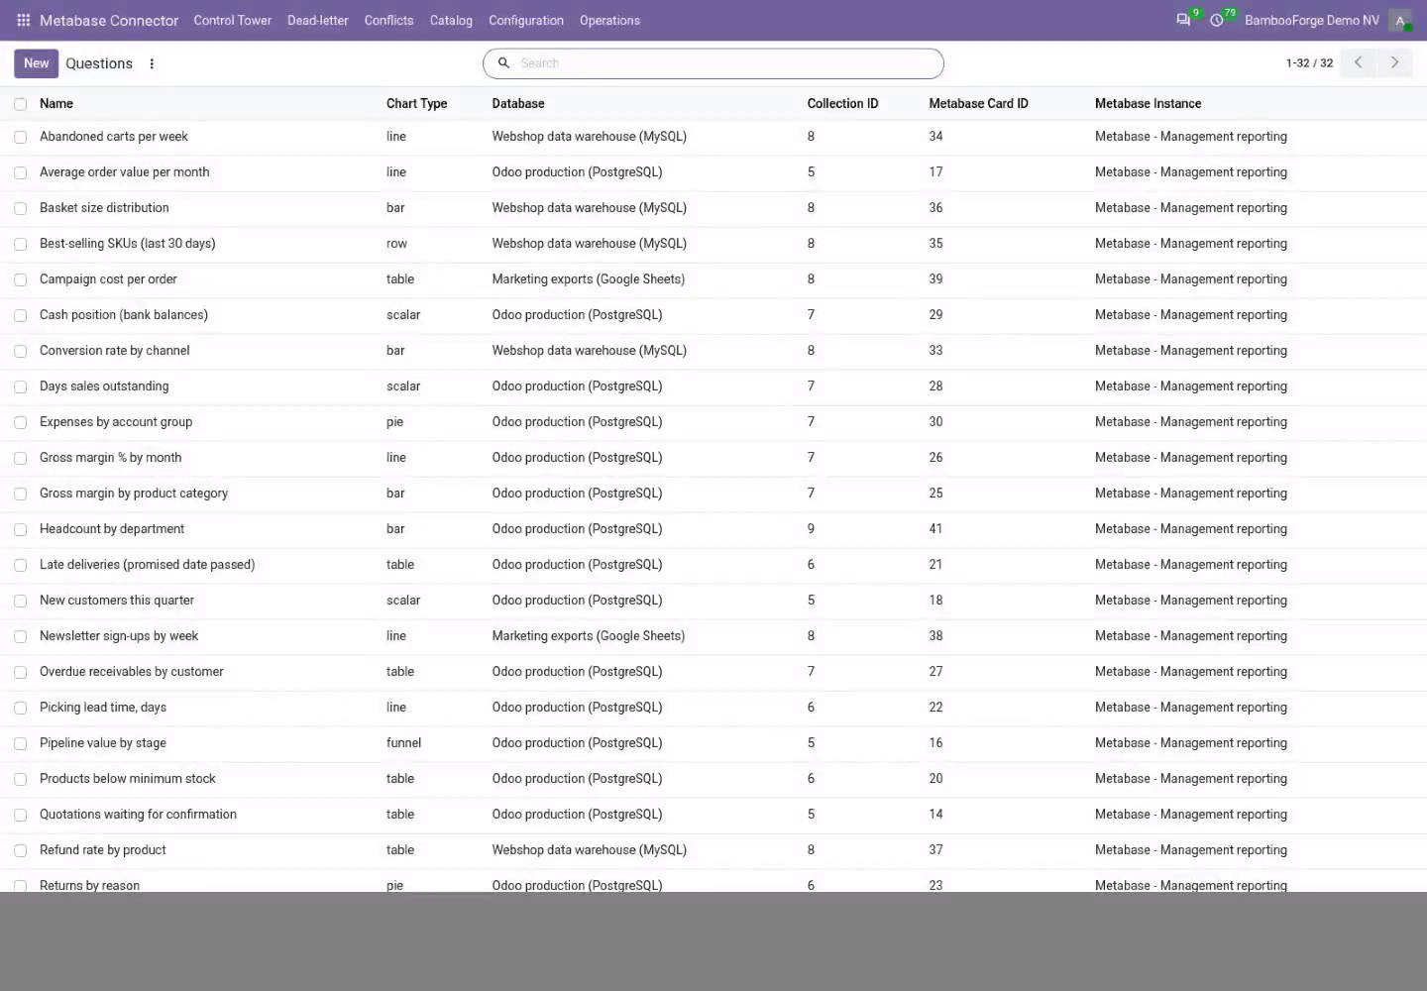Toggle the select-all header checkbox
The height and width of the screenshot is (991, 1427).
pyautogui.click(x=20, y=104)
